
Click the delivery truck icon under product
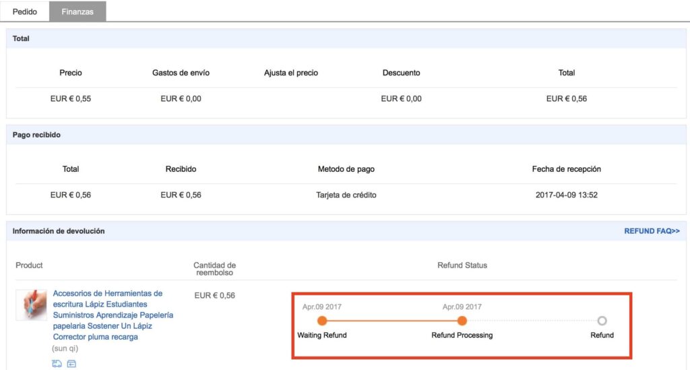point(57,363)
